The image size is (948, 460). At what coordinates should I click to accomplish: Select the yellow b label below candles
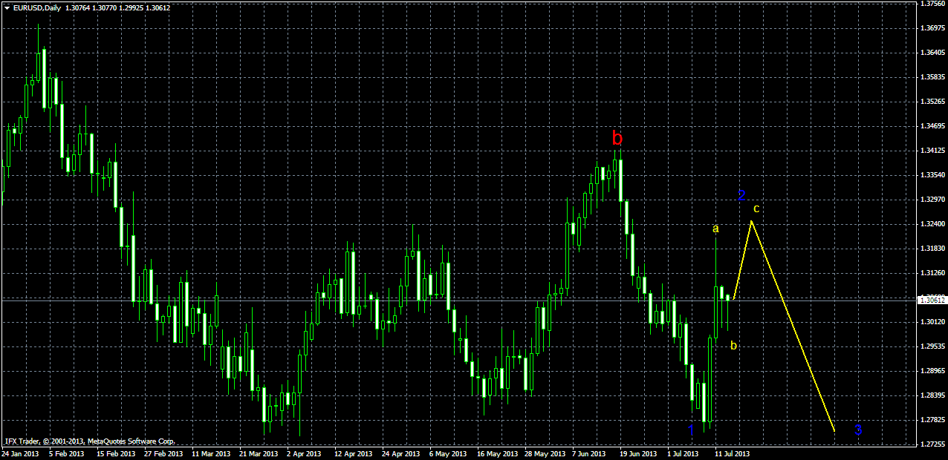click(x=733, y=345)
